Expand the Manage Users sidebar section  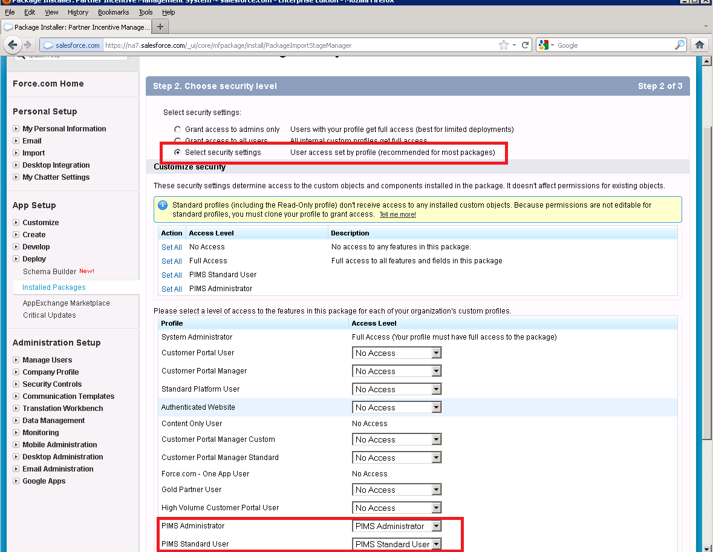[16, 360]
